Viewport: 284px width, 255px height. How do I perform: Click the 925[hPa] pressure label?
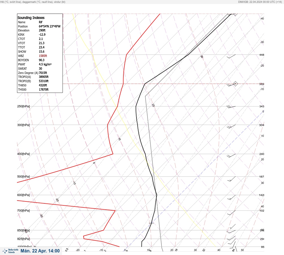click(24, 239)
